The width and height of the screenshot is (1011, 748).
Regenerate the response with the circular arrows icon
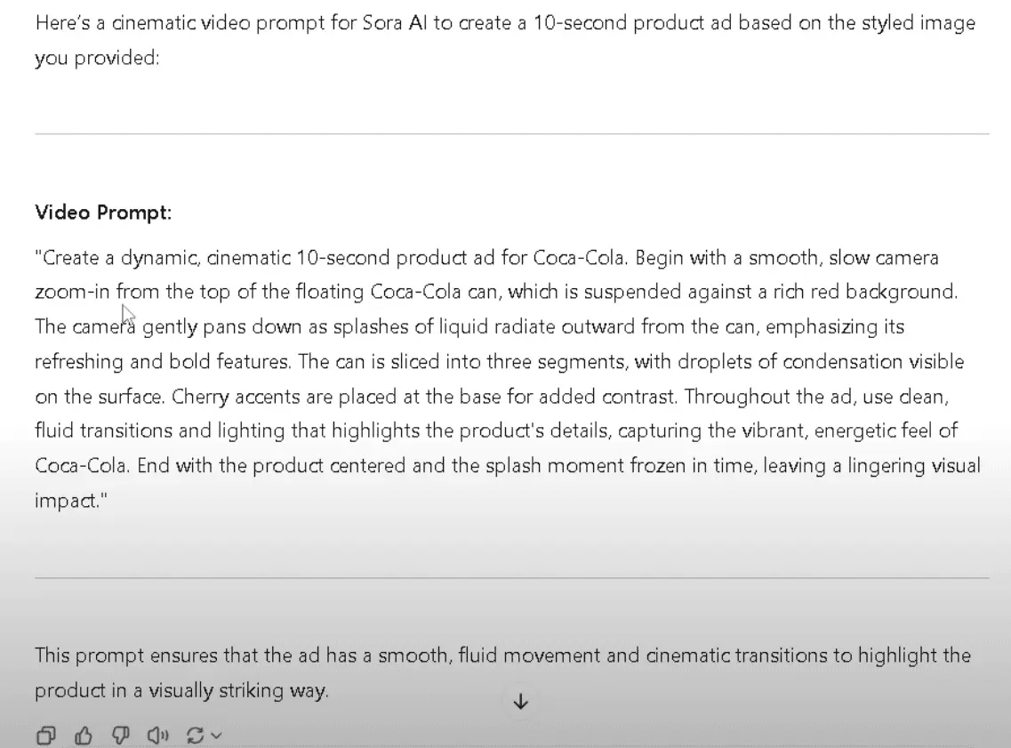point(195,735)
